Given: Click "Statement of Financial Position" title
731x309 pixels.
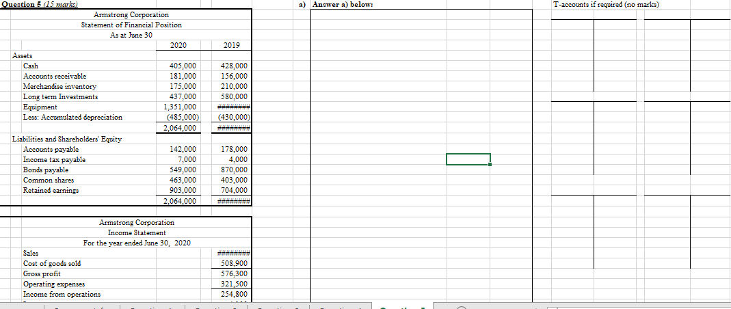Looking at the screenshot, I should tap(131, 25).
